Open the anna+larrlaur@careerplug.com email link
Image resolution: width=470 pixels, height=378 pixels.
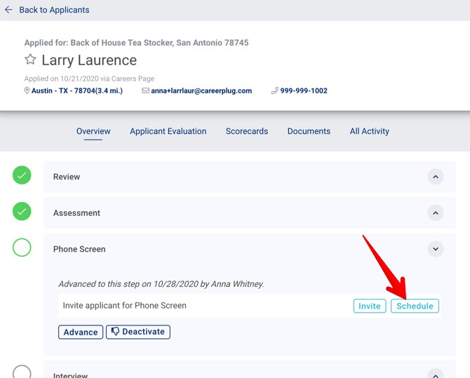pos(201,90)
